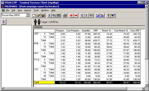Click the cards icon next to Sigma
This screenshot has width=149, height=91.
(91, 15)
